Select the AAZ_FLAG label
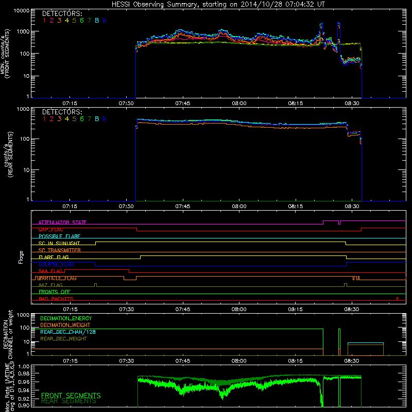 tap(50, 285)
